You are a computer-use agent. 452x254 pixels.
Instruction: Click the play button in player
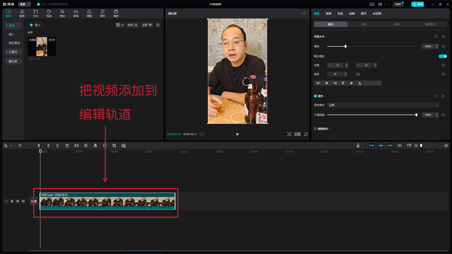[x=237, y=134]
